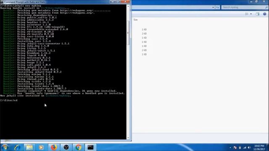Toggle the Explorer preview pane icon

point(258,14)
